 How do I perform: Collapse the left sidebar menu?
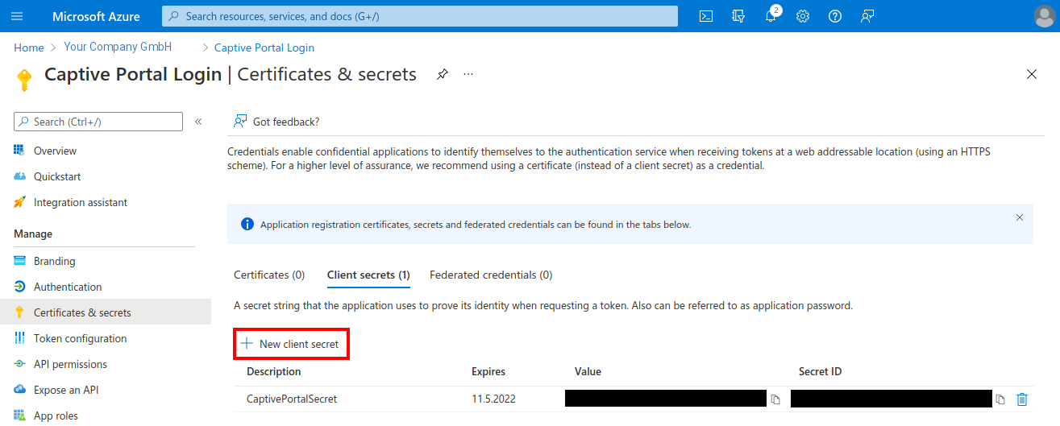[199, 122]
